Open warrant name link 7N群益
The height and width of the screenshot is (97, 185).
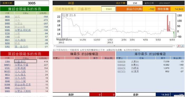click(x=135, y=68)
